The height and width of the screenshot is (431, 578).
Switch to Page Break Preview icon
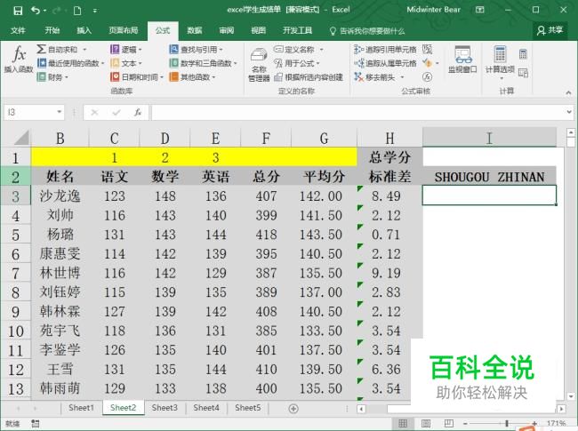448,424
